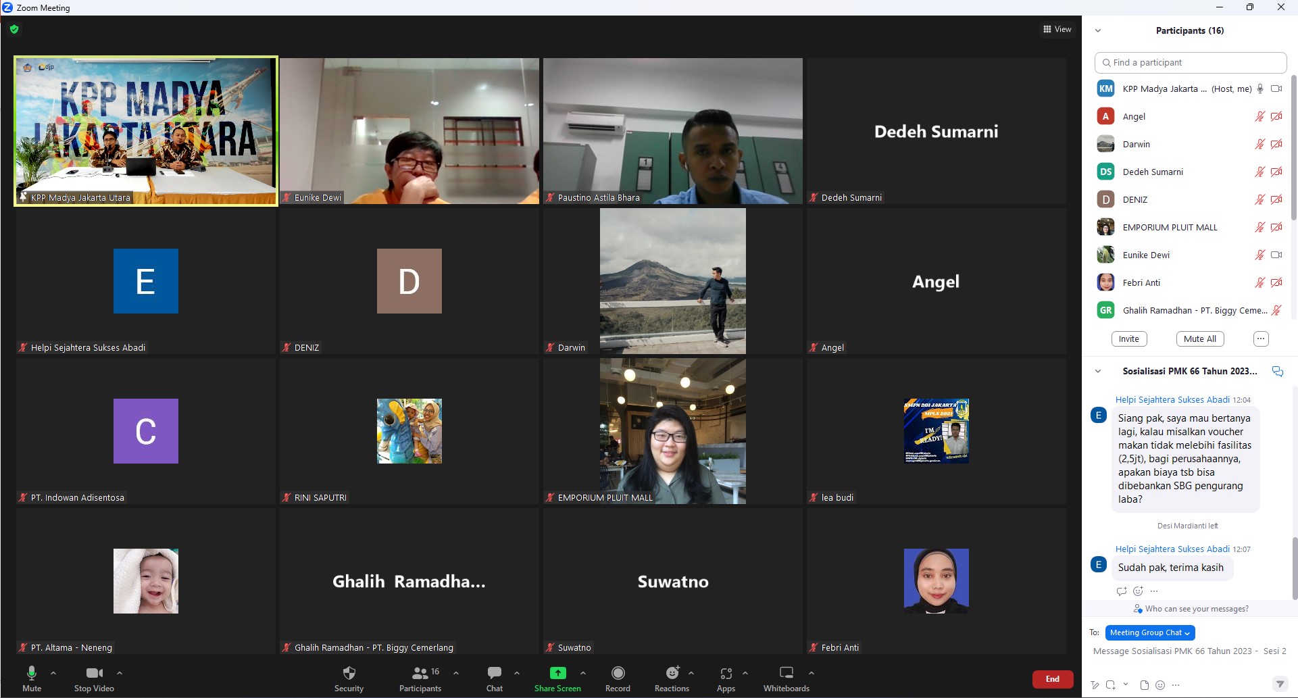Toggle Stop Video camera button

(94, 678)
